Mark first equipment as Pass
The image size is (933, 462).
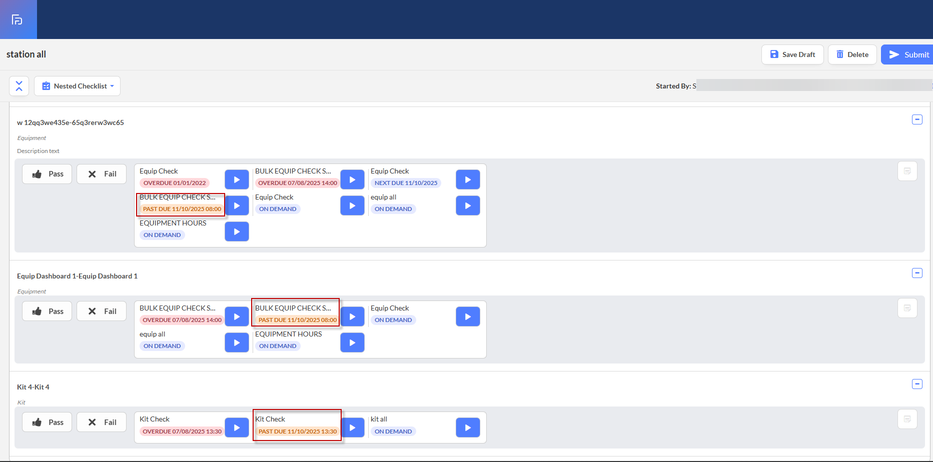click(x=47, y=174)
